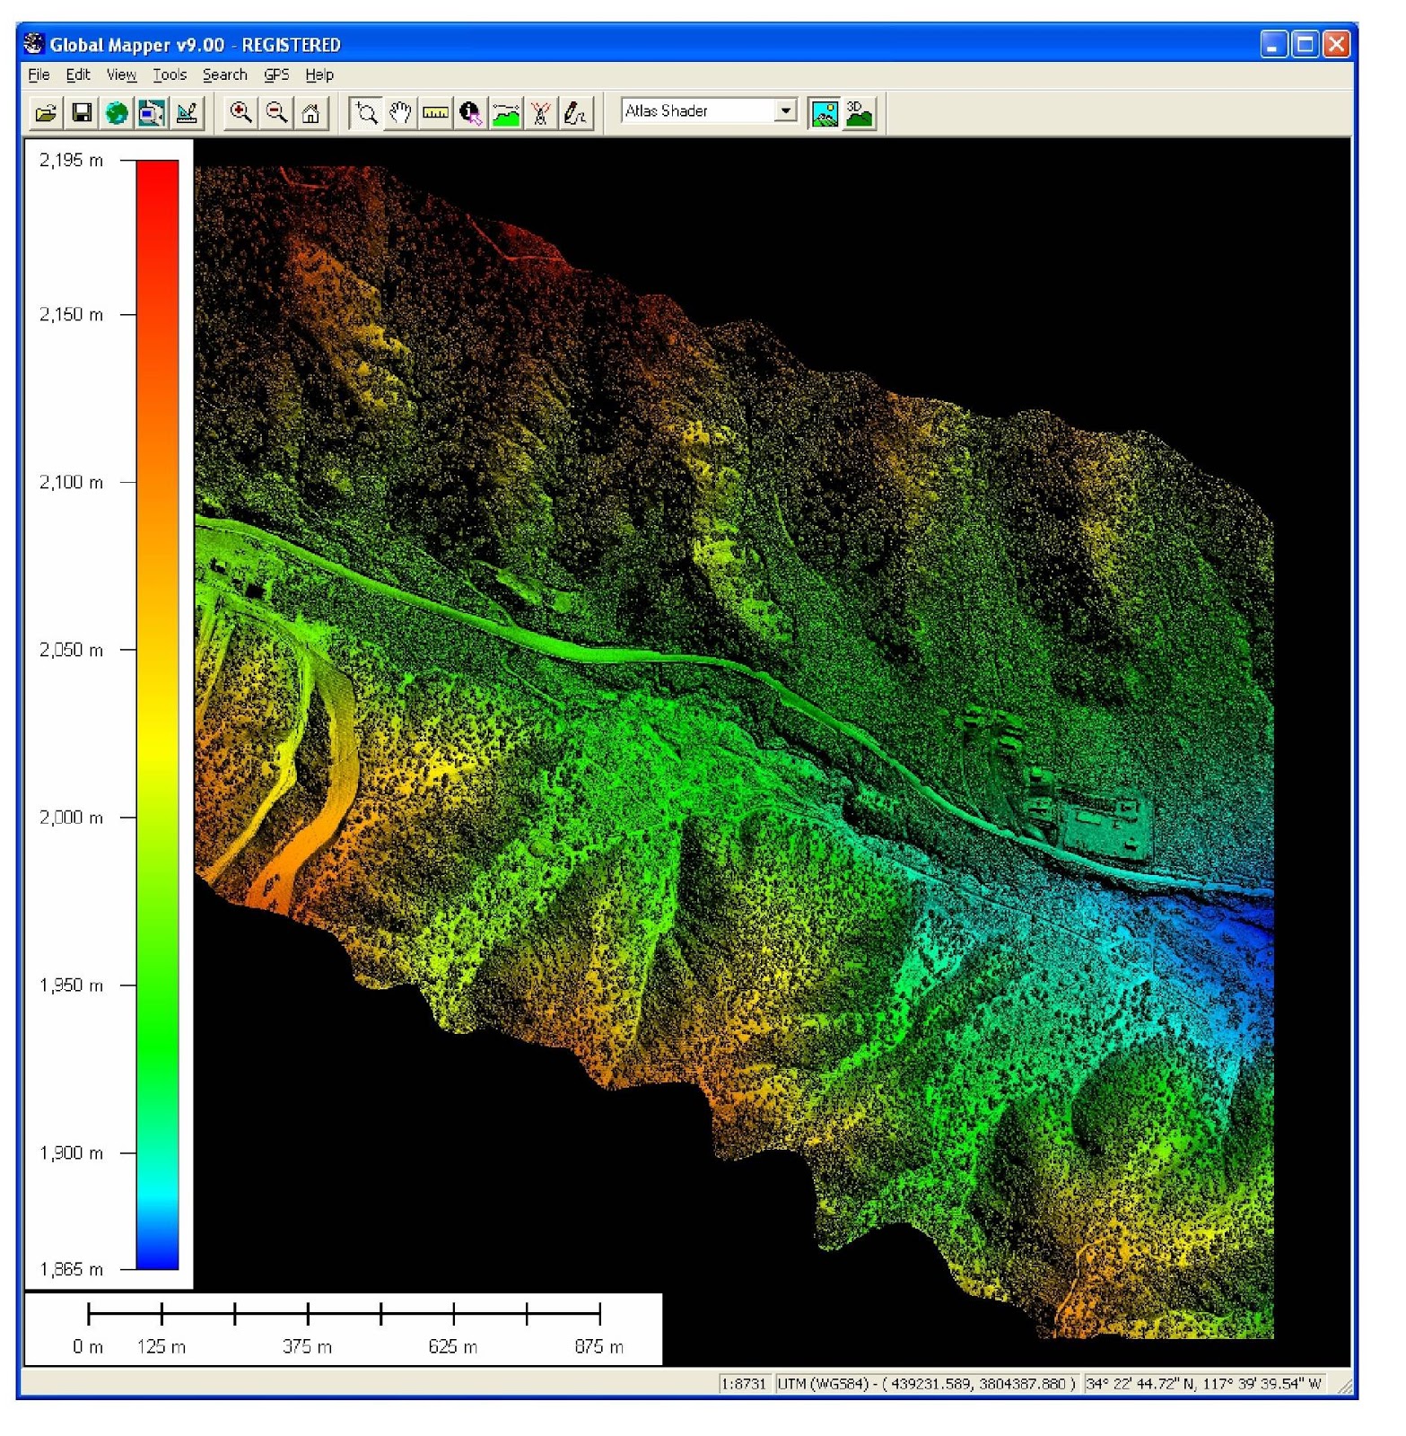Select the Digitizer pencil tool
This screenshot has height=1436, width=1406.
(576, 113)
